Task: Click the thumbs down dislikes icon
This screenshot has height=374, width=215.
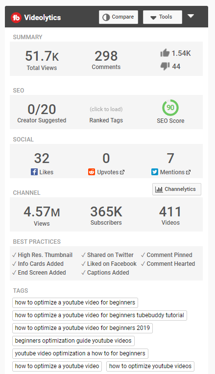Action: click(165, 66)
